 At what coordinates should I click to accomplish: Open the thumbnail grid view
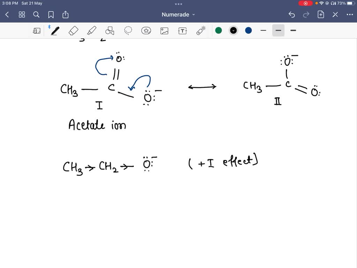tap(22, 14)
